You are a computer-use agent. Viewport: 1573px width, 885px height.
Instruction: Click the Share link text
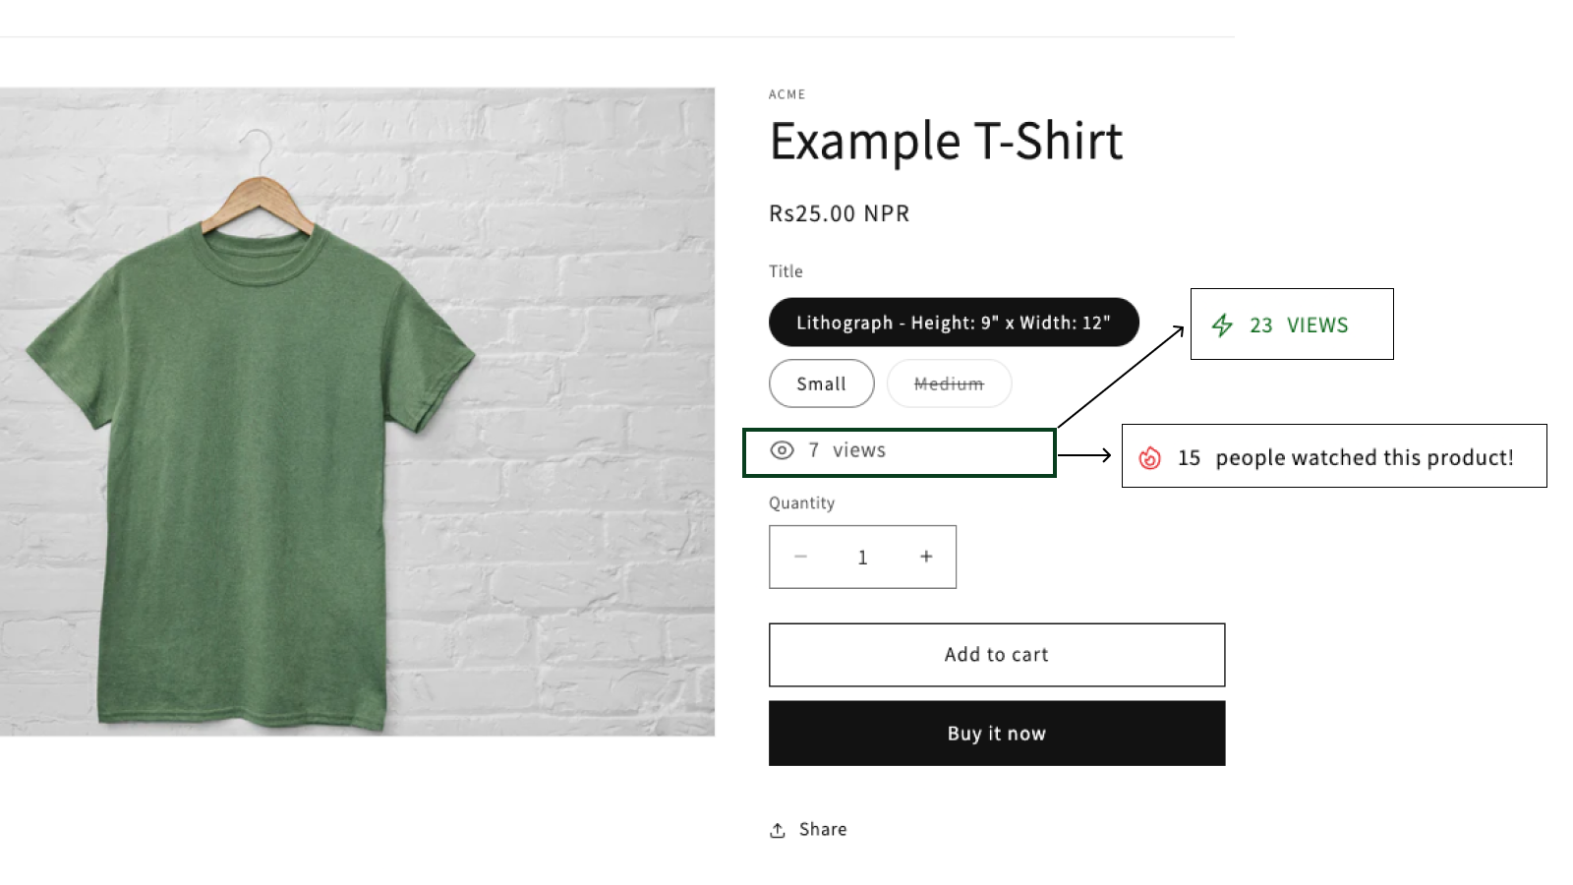[x=823, y=829]
